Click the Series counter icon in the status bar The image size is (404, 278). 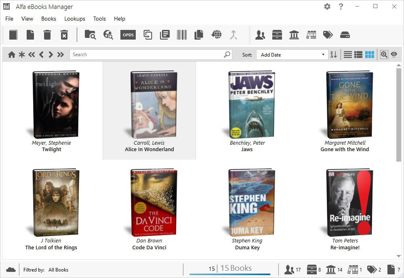point(313,269)
